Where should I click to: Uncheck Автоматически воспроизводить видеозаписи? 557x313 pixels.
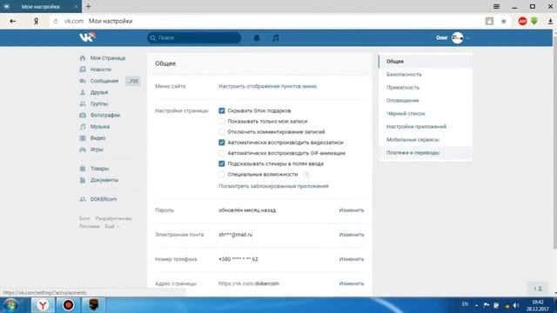[222, 143]
